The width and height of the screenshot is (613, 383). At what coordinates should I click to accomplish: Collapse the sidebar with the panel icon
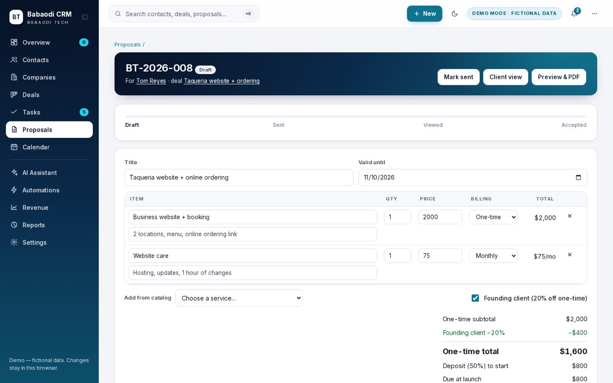(85, 17)
